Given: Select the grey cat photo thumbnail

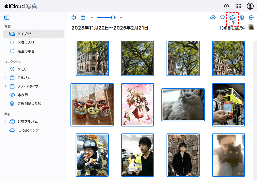Looking at the screenshot, I should point(183,105).
